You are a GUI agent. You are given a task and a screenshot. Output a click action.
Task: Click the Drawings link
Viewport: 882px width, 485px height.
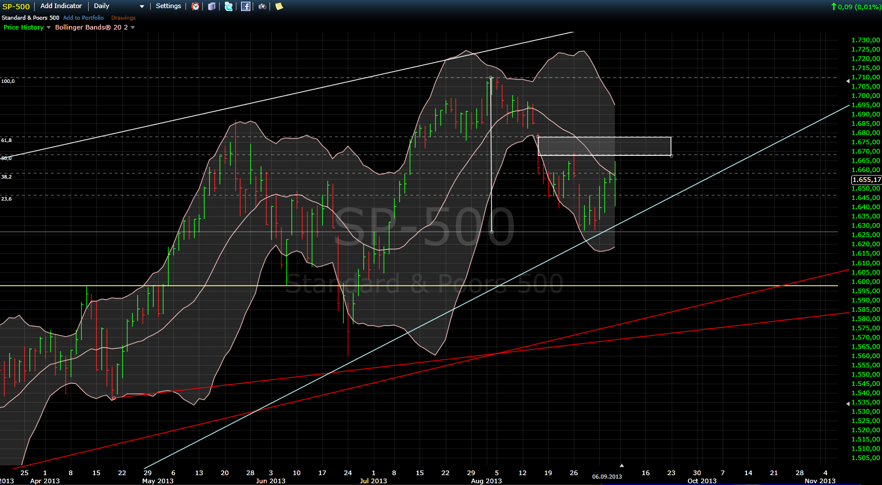tap(123, 18)
